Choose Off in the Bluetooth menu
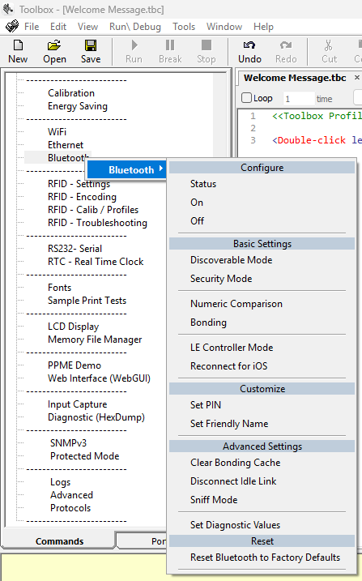 pyautogui.click(x=197, y=221)
